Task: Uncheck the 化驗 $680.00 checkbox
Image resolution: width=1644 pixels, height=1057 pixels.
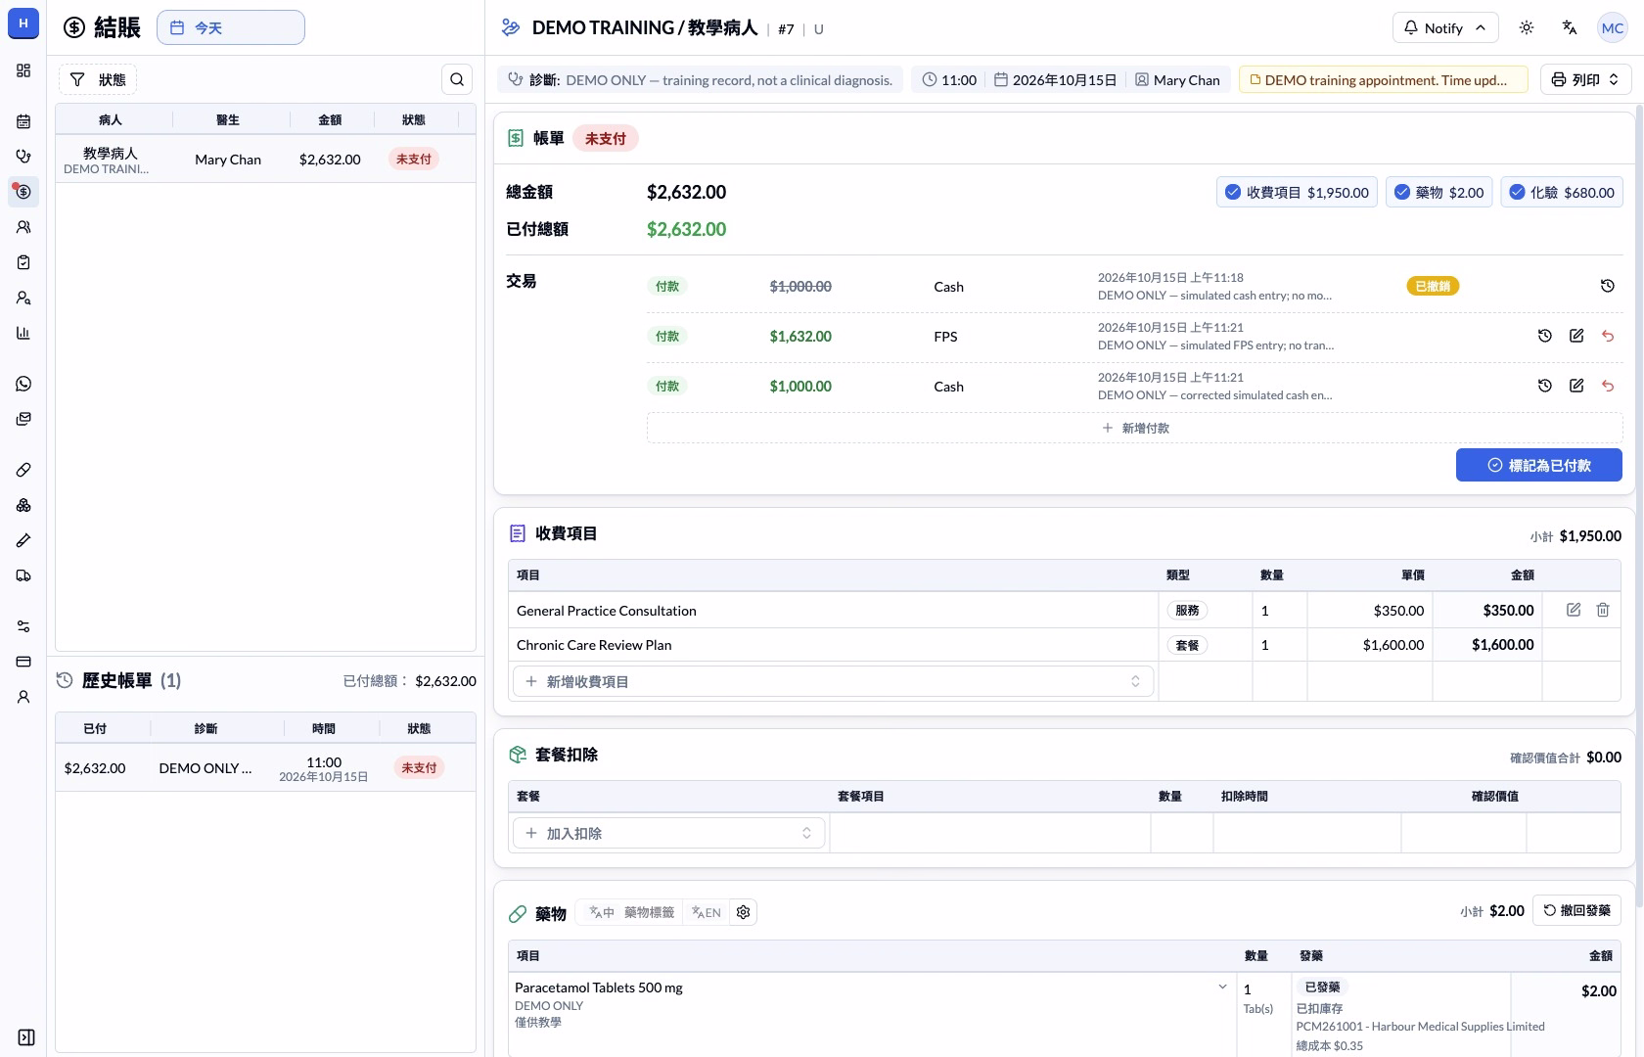Action: (1517, 192)
